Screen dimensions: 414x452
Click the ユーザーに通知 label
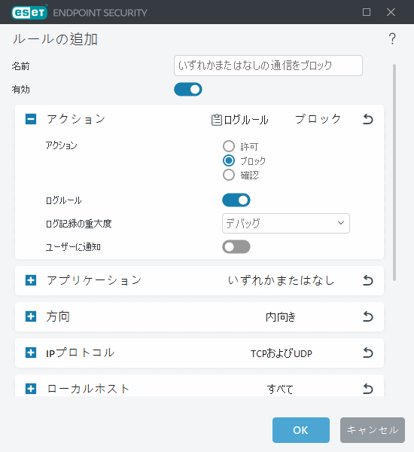[73, 247]
